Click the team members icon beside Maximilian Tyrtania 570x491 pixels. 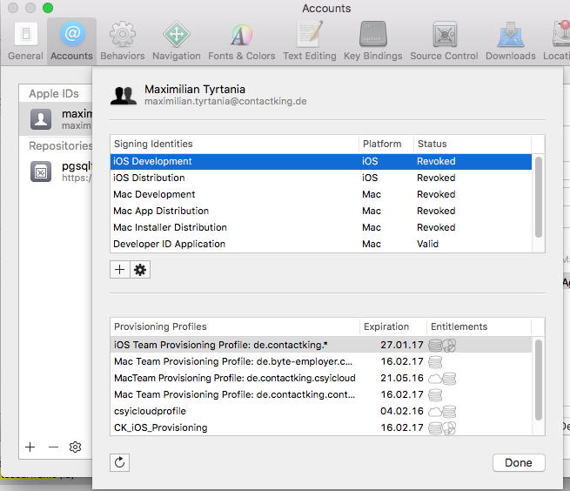point(124,95)
